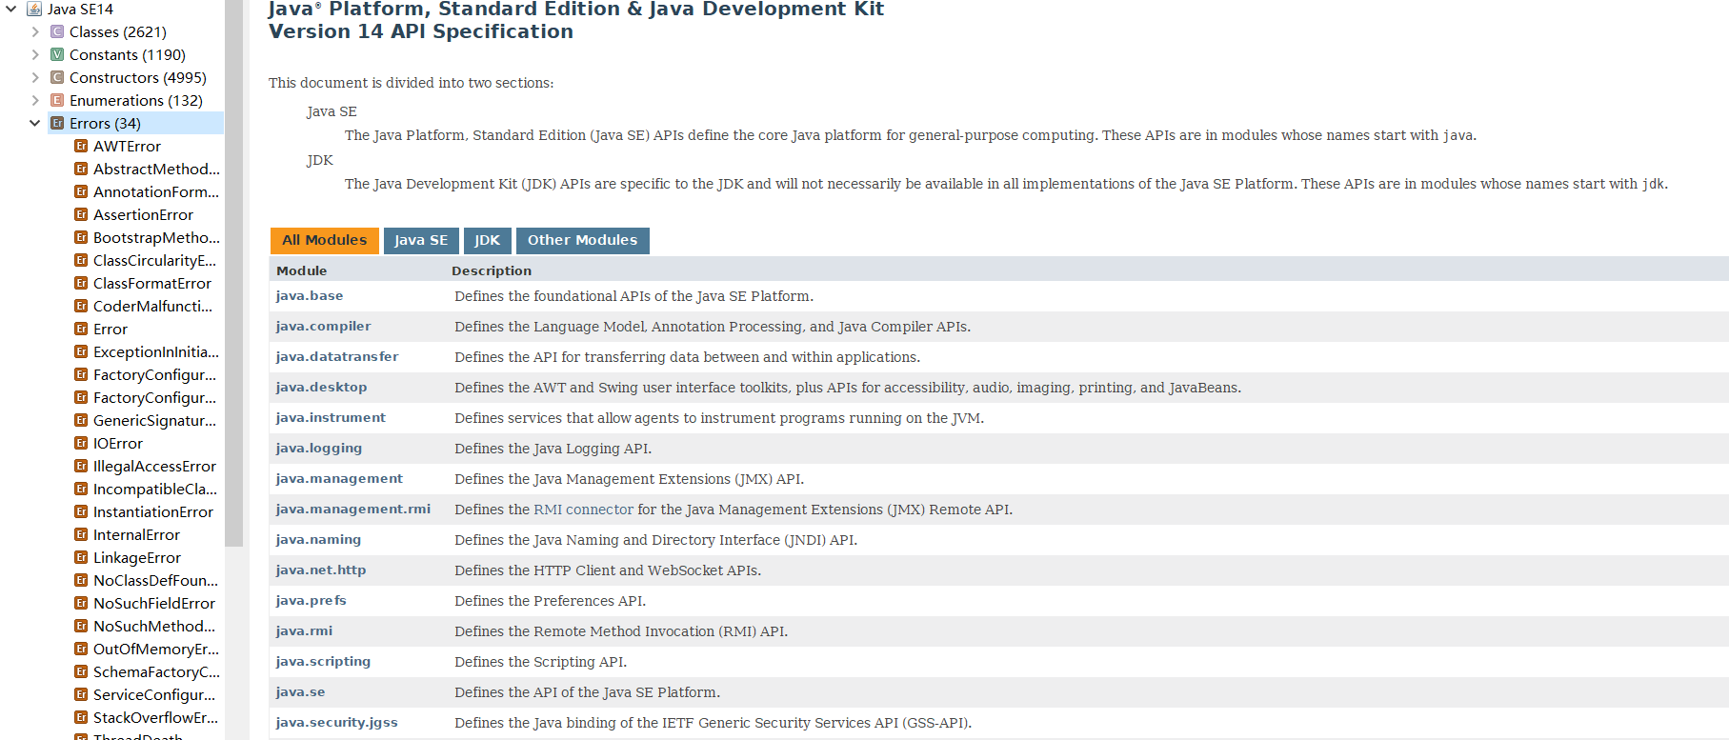Viewport: 1729px width, 740px height.
Task: Expand the Enumerations (132) node
Action: [35, 100]
